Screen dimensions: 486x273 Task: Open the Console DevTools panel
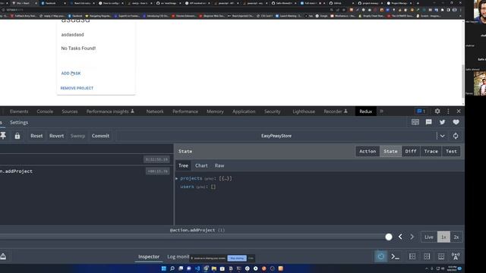point(45,111)
